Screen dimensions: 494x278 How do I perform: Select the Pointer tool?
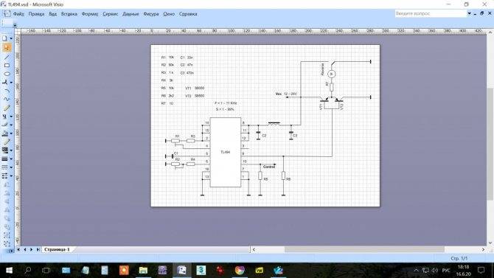coord(7,48)
